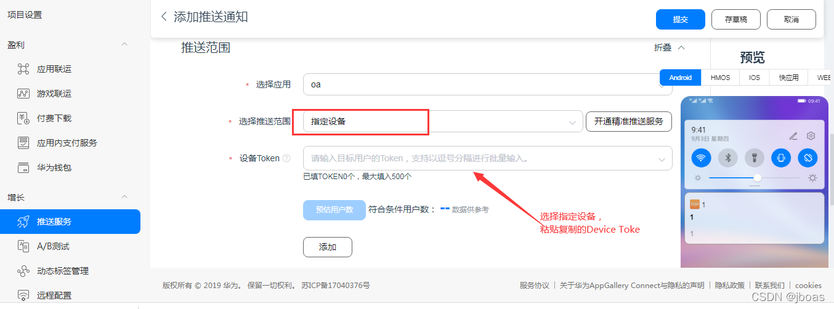Select the 推送服务 rocket entry
834x309 pixels.
pyautogui.click(x=70, y=222)
